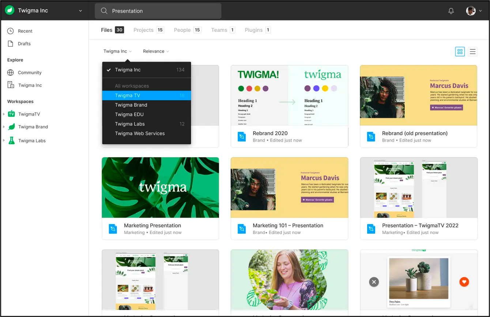Switch to the People tab
Screen dimensions: 490x317
(182, 30)
